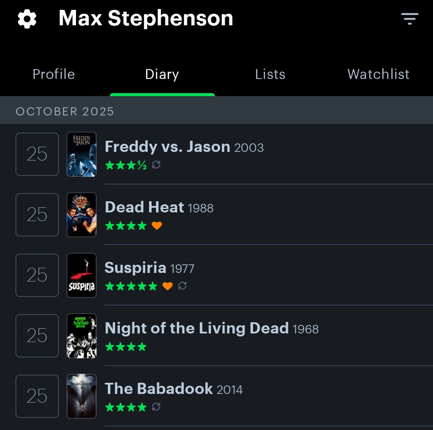This screenshot has height=430, width=433.
Task: Open the diary filter icon
Action: point(409,19)
